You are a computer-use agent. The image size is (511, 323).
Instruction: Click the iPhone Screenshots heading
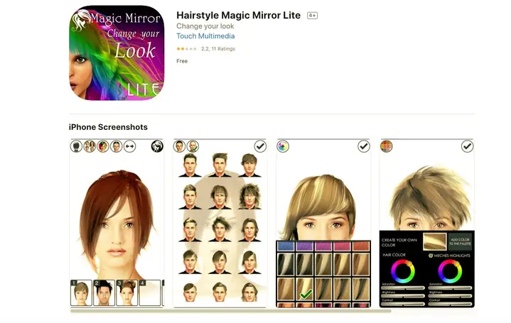point(108,127)
